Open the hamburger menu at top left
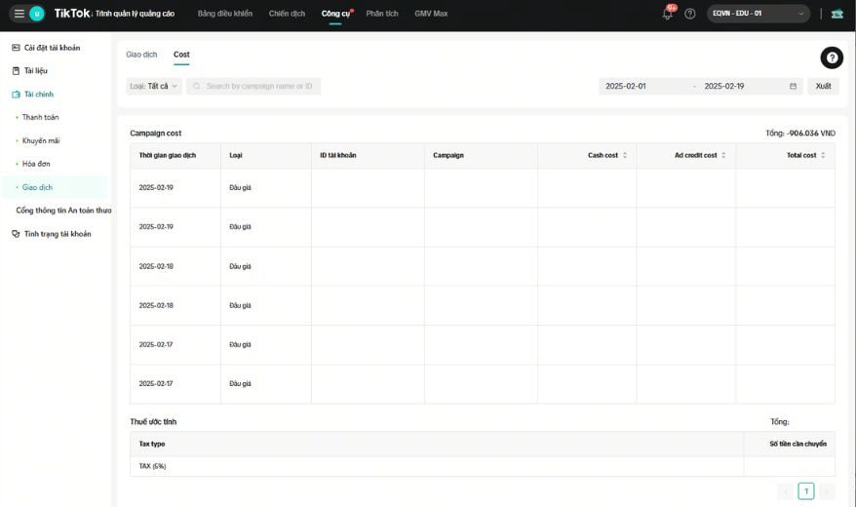Screen dimensions: 856x507 point(19,14)
